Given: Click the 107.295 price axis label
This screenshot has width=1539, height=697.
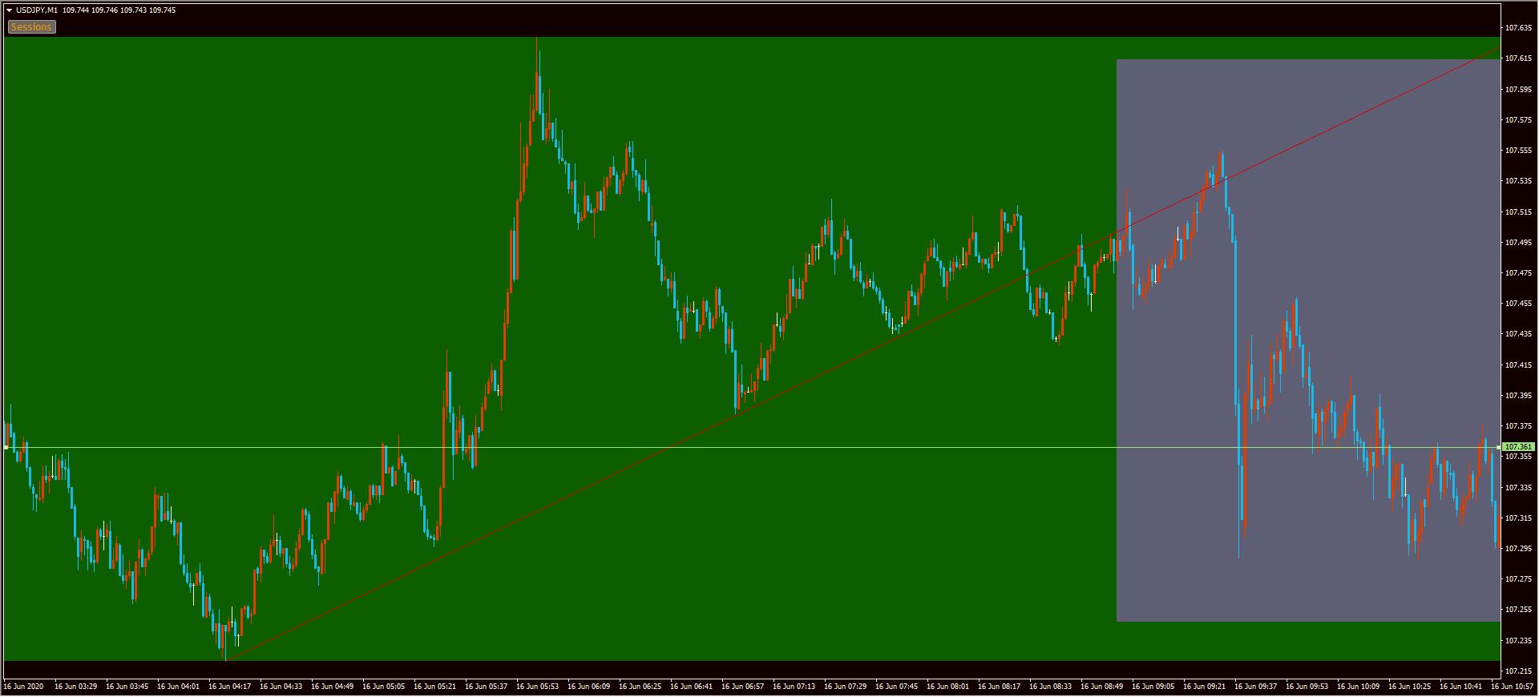Looking at the screenshot, I should click(x=1517, y=549).
